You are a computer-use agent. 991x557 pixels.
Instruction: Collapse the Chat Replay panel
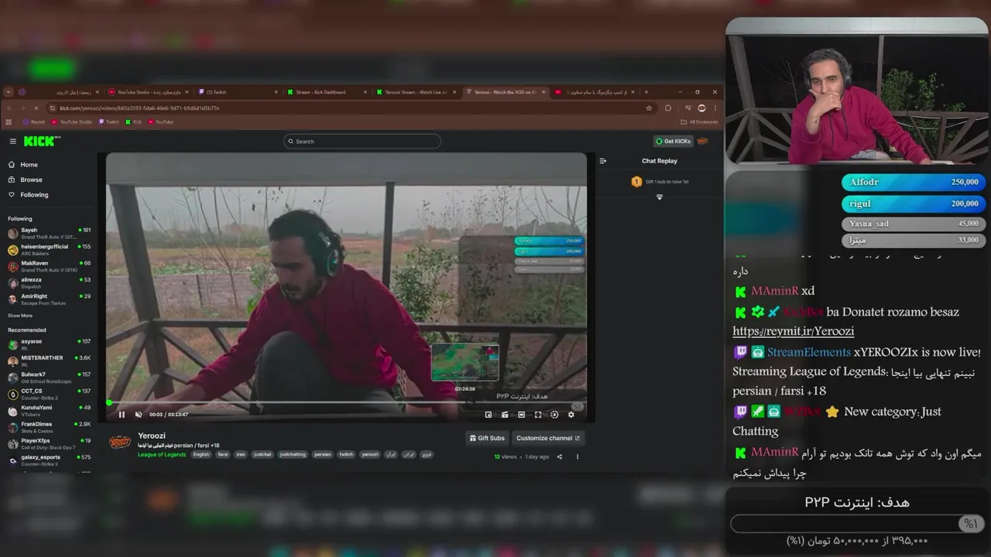tap(603, 161)
